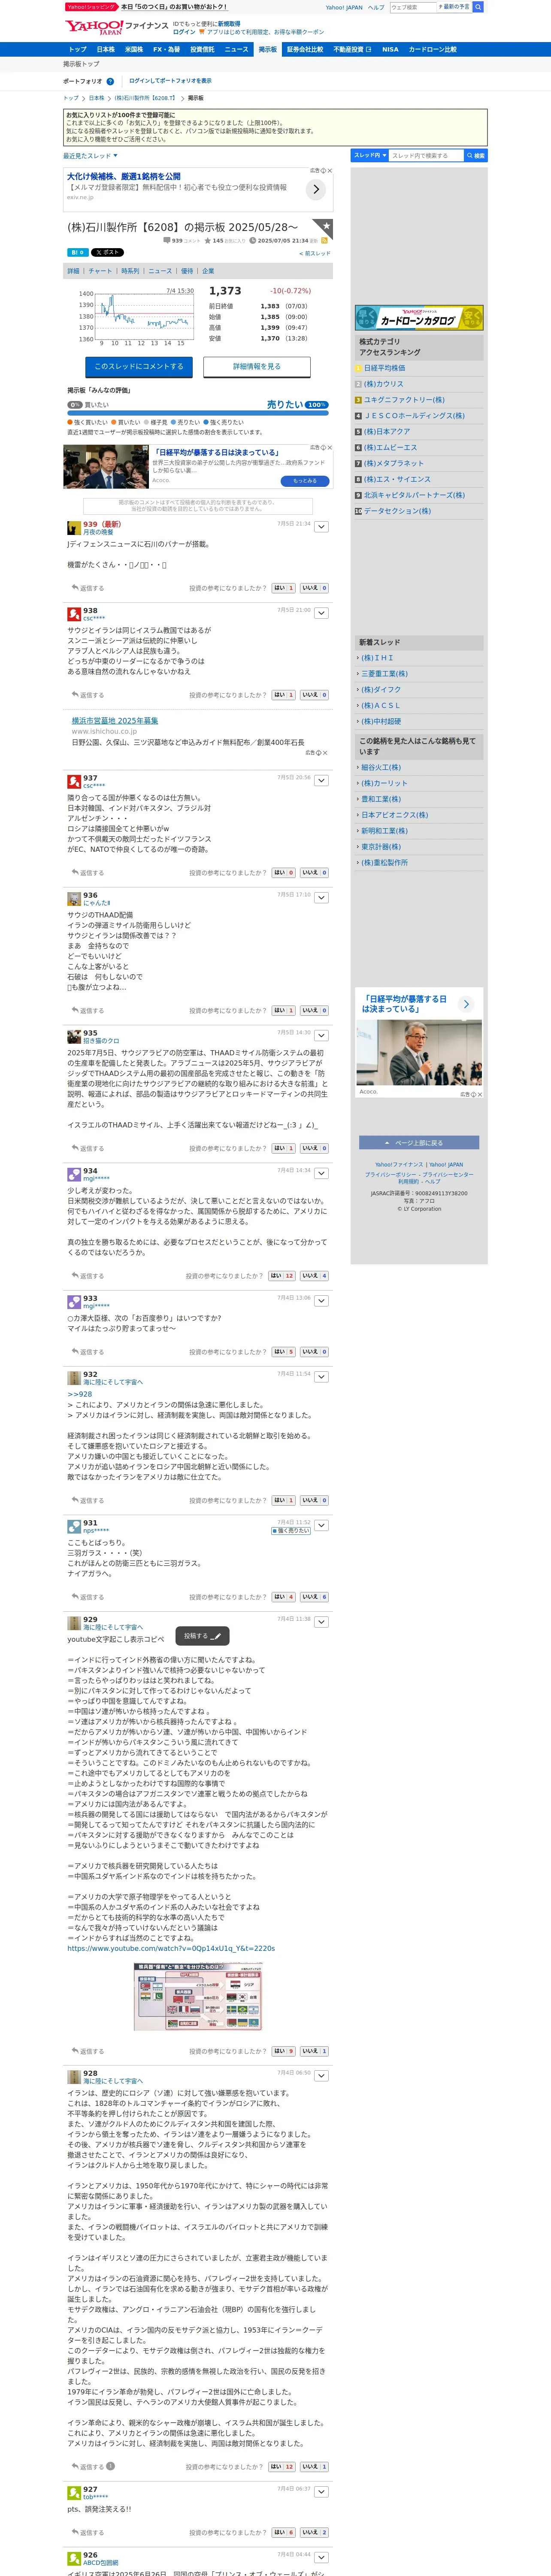Click reply arrow on post 939
Image resolution: width=551 pixels, height=2576 pixels.
[x=75, y=588]
